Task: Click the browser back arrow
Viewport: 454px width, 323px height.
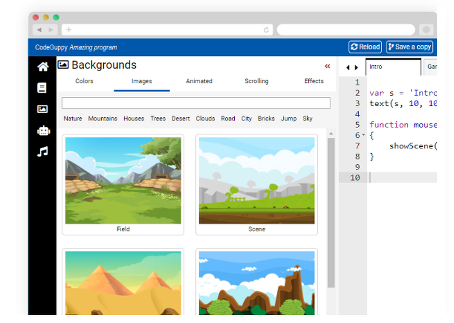Action: 39,30
